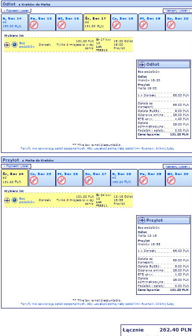The image size is (192, 336).
Task: Choose the Śr kwi 24 return date tab
Action: 15,178
